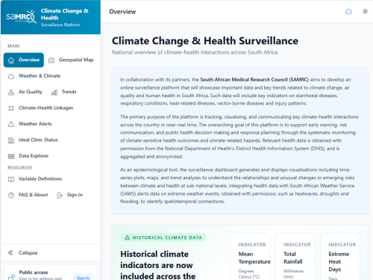Click the Historical Climate Data badge
The width and height of the screenshot is (373, 280).
tap(163, 237)
